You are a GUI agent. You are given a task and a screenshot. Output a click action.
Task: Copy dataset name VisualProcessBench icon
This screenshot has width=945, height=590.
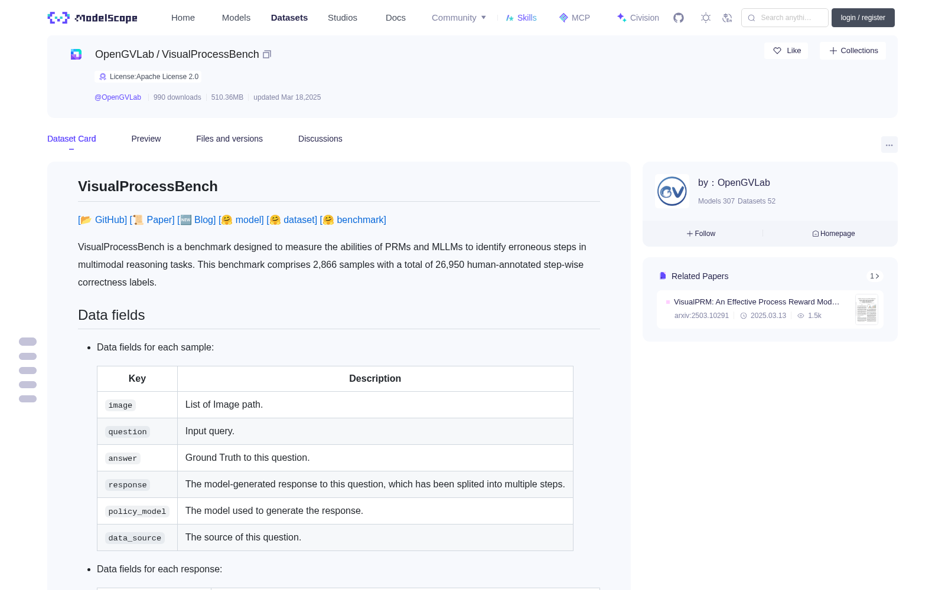pos(267,54)
